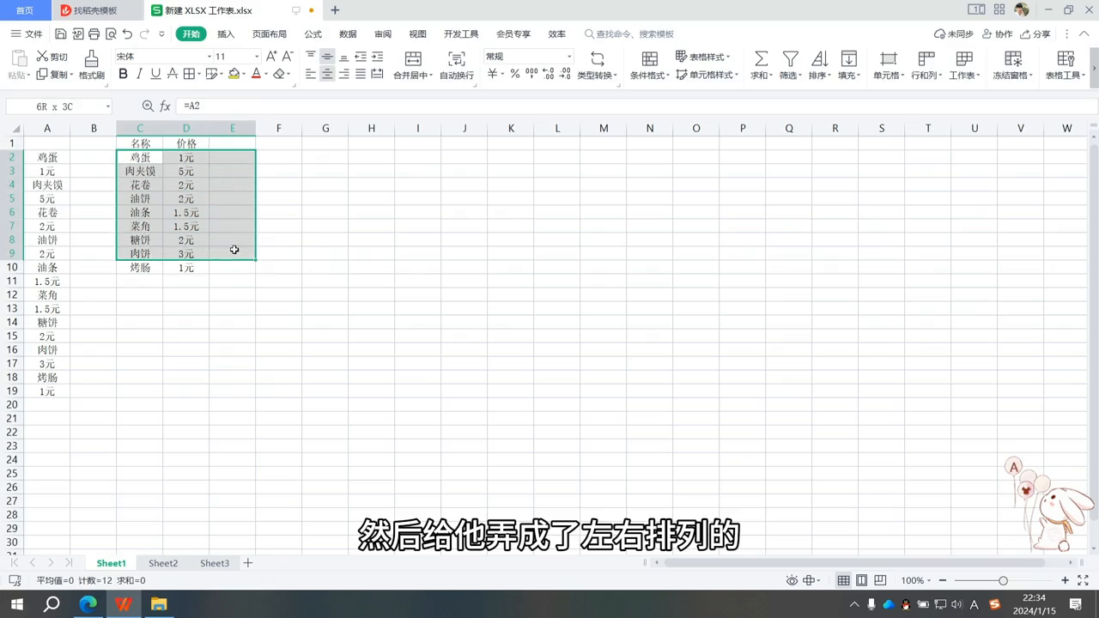Click the Name Box showing 6R x 3C
This screenshot has width=1099, height=618.
[x=59, y=106]
